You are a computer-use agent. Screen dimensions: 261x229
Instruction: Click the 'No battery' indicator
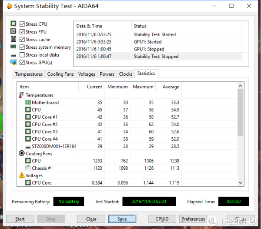[69, 201]
